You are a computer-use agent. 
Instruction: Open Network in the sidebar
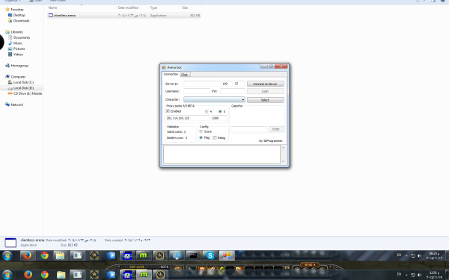(x=17, y=105)
